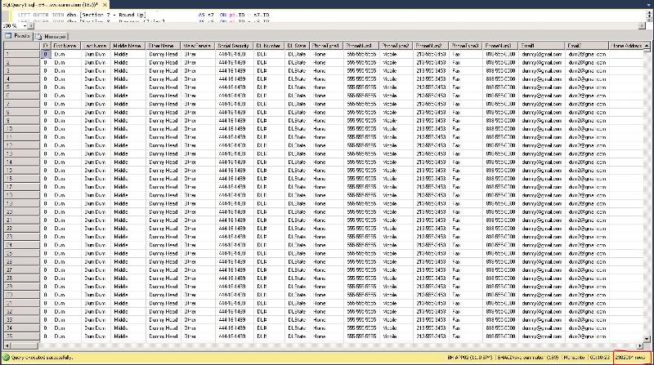Click the First Name column header
This screenshot has width=654, height=365.
(x=66, y=46)
